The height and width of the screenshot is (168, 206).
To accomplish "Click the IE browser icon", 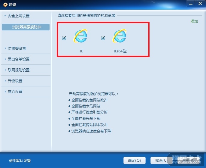I will coord(80,36).
